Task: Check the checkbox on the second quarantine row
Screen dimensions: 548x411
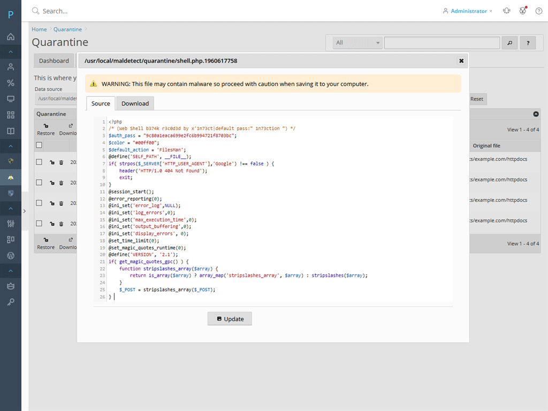Action: click(39, 182)
